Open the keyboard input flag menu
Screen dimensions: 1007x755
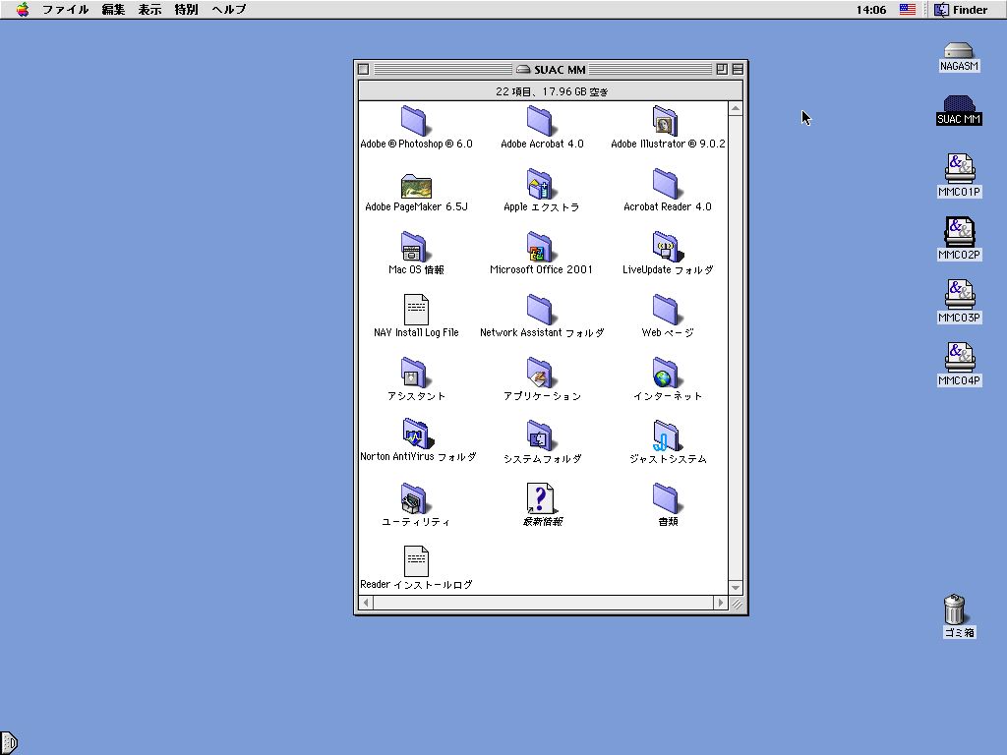pyautogui.click(x=907, y=10)
